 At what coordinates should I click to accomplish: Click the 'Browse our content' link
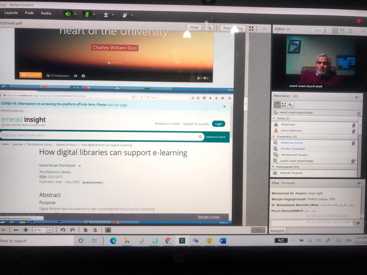[168, 124]
